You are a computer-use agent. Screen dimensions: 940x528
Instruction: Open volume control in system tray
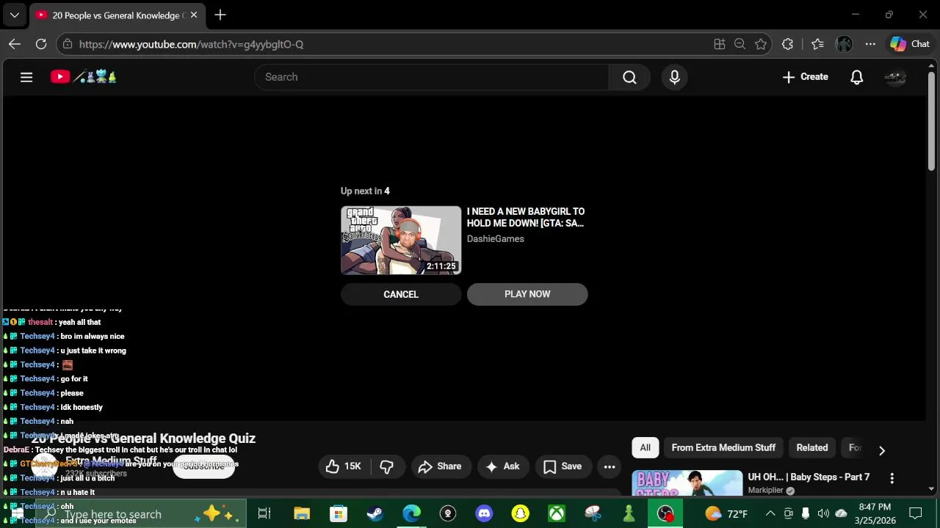point(823,513)
